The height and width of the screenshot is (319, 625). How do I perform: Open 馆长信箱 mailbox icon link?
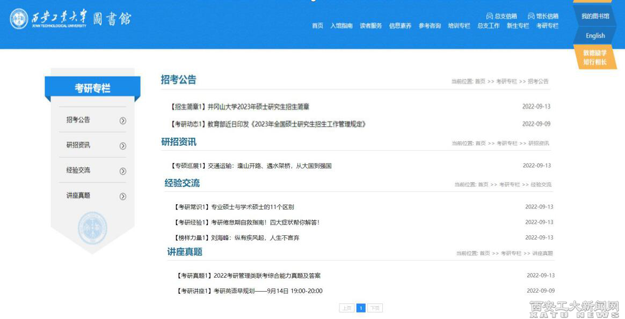pyautogui.click(x=531, y=16)
